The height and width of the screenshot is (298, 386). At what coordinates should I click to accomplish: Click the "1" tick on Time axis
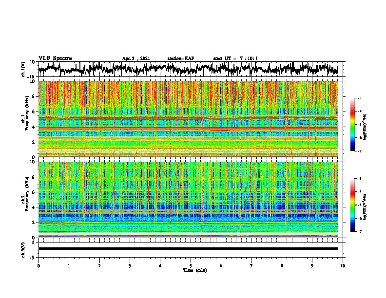click(69, 266)
